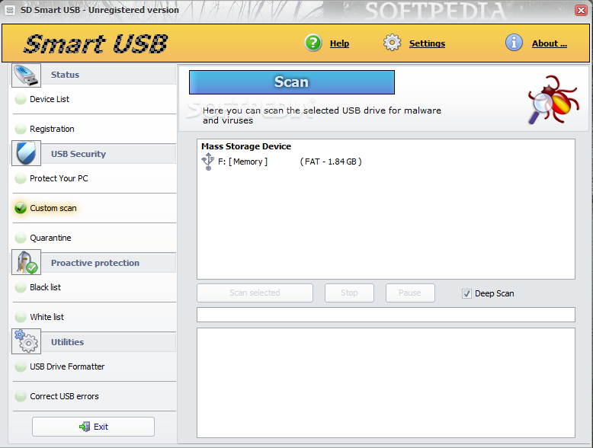Click the Scan selected button
Image resolution: width=593 pixels, height=448 pixels.
tap(255, 293)
